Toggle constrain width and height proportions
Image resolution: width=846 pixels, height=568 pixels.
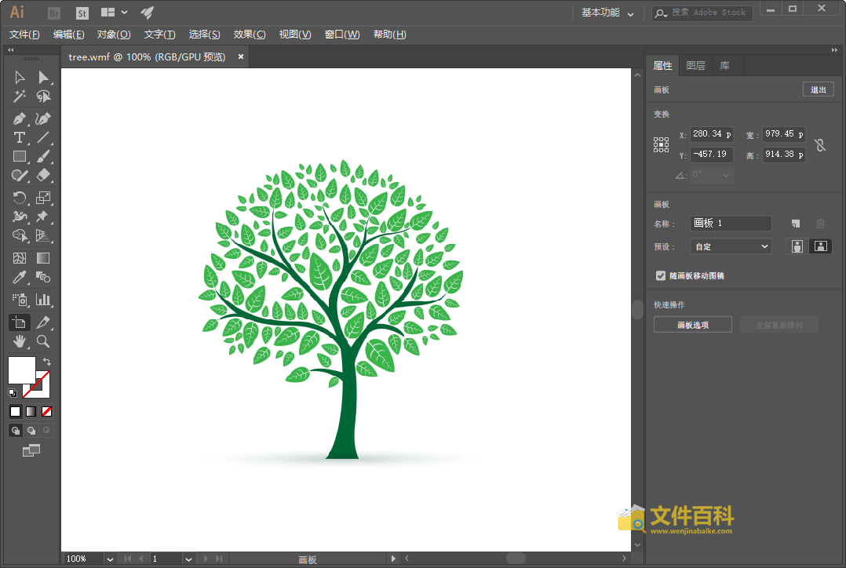[820, 144]
